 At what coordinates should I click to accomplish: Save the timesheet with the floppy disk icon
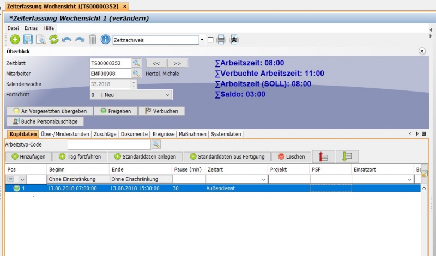(x=28, y=39)
